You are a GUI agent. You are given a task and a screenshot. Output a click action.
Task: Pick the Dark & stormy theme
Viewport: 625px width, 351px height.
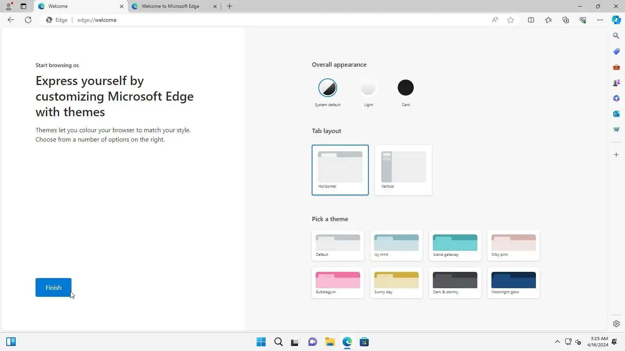455,283
